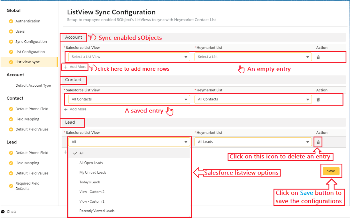Open Contact Salesforce List View showing All Contacts
Screen dimensions: 351x218
click(129, 99)
